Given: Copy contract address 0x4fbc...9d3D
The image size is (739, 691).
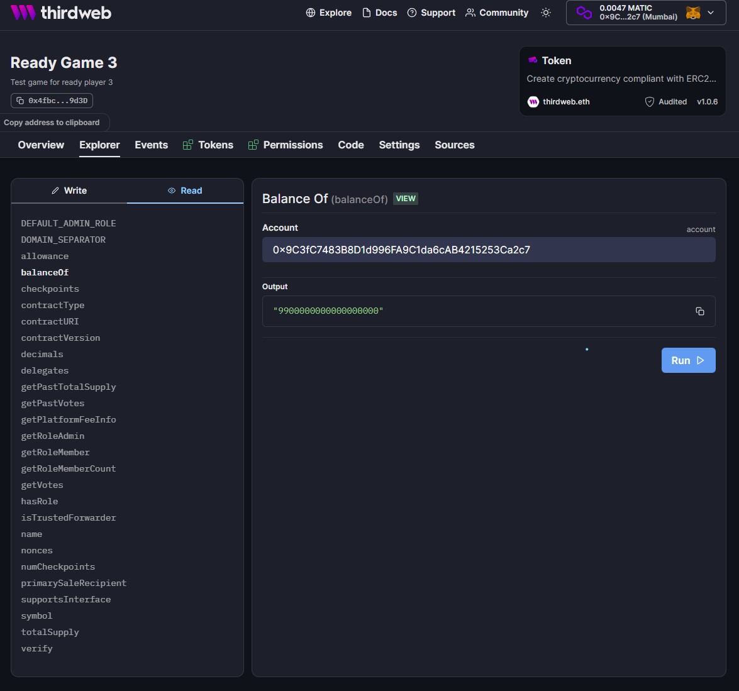Looking at the screenshot, I should coord(52,101).
